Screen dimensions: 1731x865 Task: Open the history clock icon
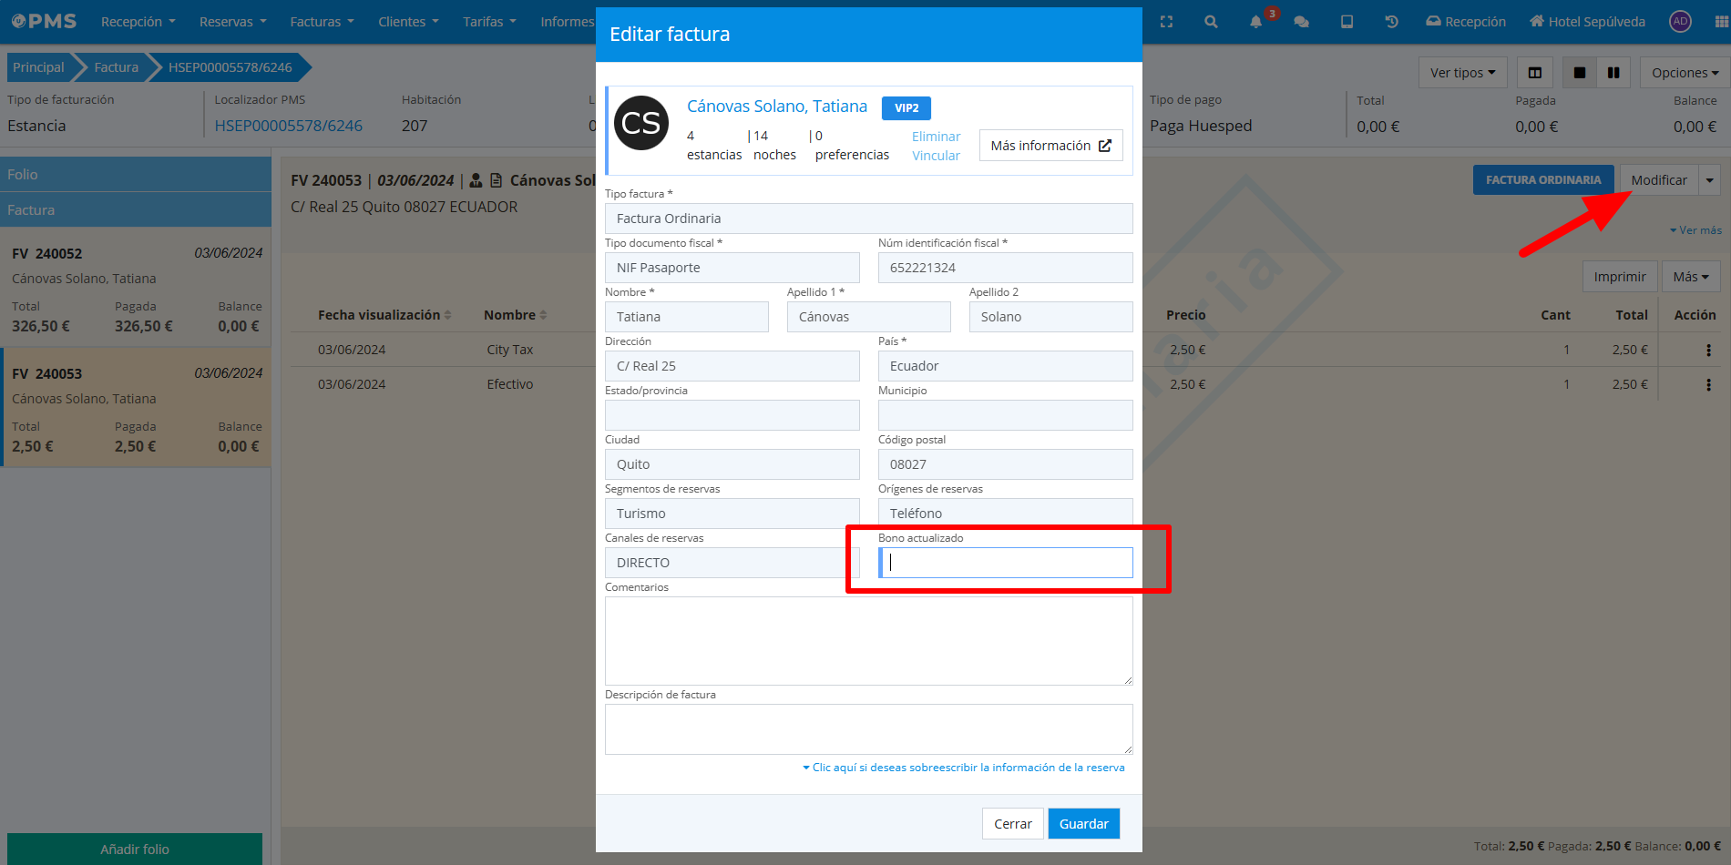[1391, 22]
